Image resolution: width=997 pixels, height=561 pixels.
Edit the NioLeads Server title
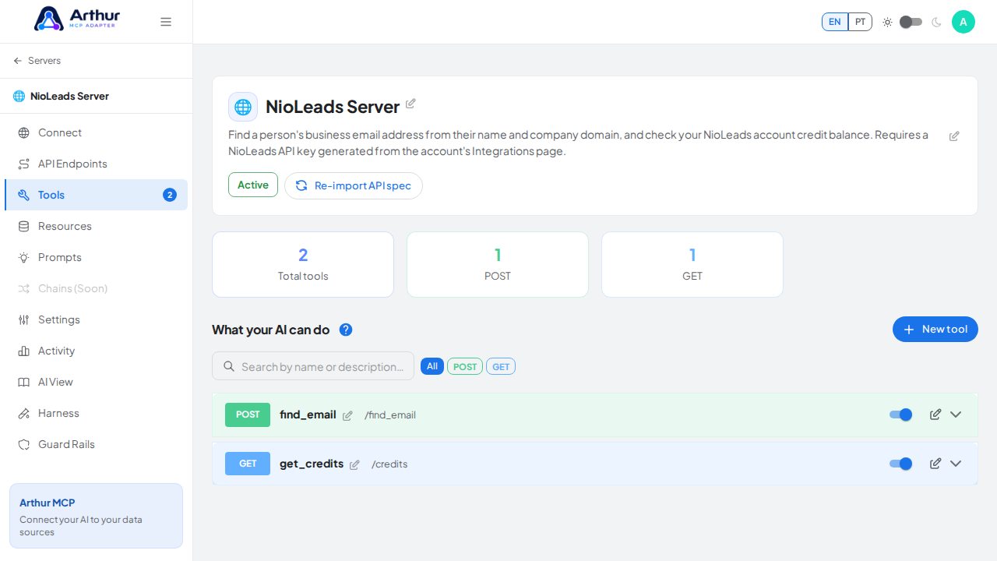point(410,104)
